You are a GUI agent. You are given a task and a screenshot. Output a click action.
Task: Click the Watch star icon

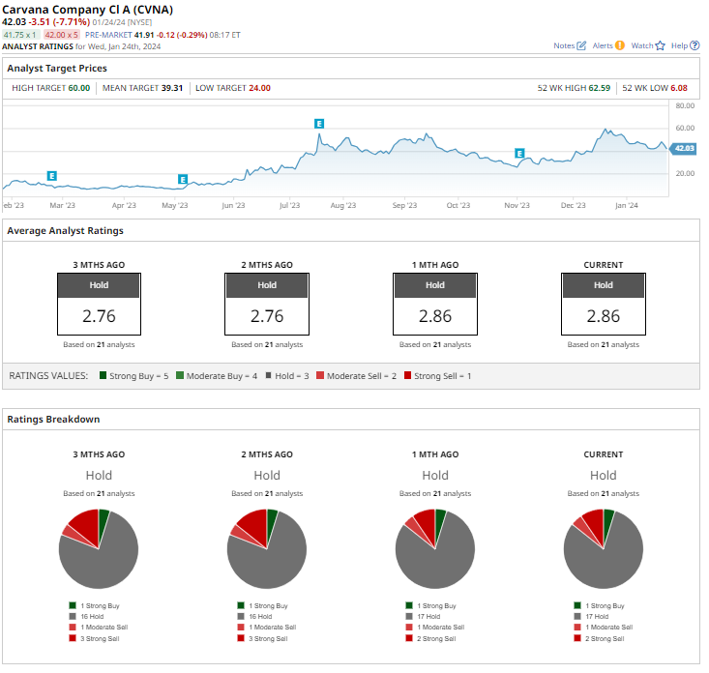pos(661,45)
